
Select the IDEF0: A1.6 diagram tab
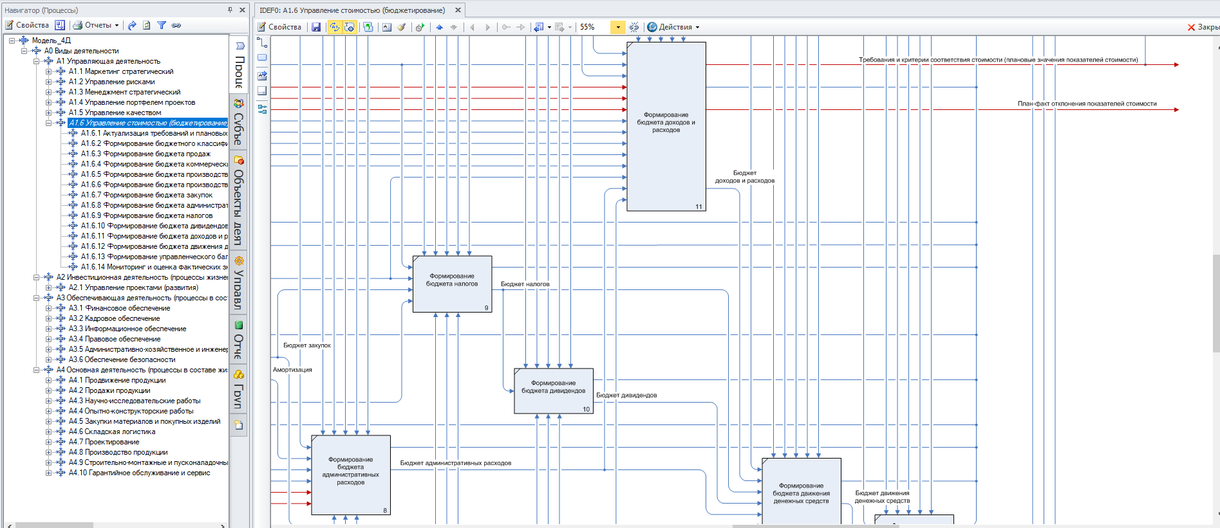point(352,10)
